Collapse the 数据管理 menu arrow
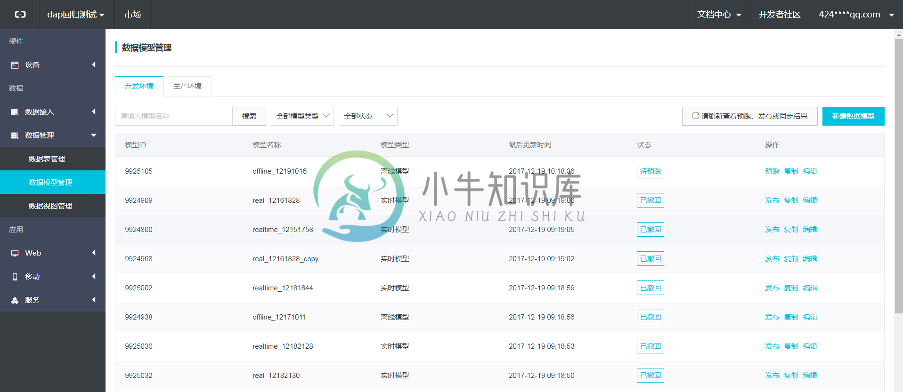Image resolution: width=903 pixels, height=392 pixels. pos(94,135)
